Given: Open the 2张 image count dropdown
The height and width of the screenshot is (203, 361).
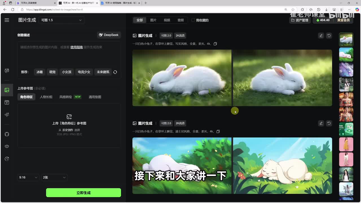Looking at the screenshot, I should point(54,177).
